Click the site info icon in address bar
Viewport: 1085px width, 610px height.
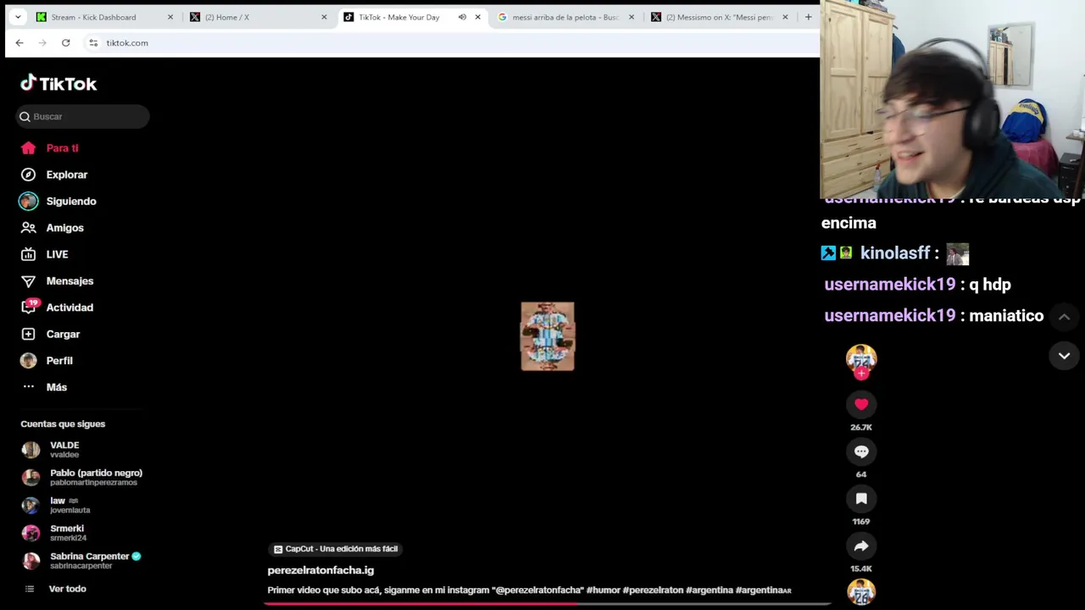(x=93, y=42)
